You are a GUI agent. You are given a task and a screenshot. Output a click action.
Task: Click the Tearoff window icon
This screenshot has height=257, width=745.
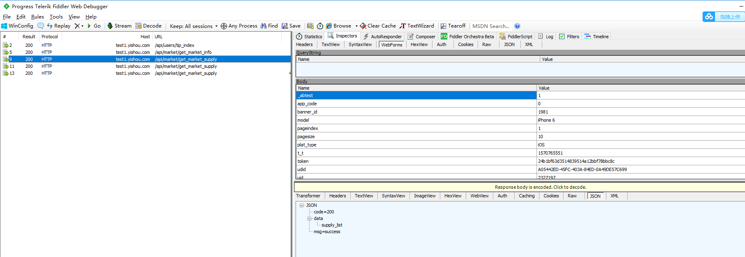pyautogui.click(x=444, y=26)
